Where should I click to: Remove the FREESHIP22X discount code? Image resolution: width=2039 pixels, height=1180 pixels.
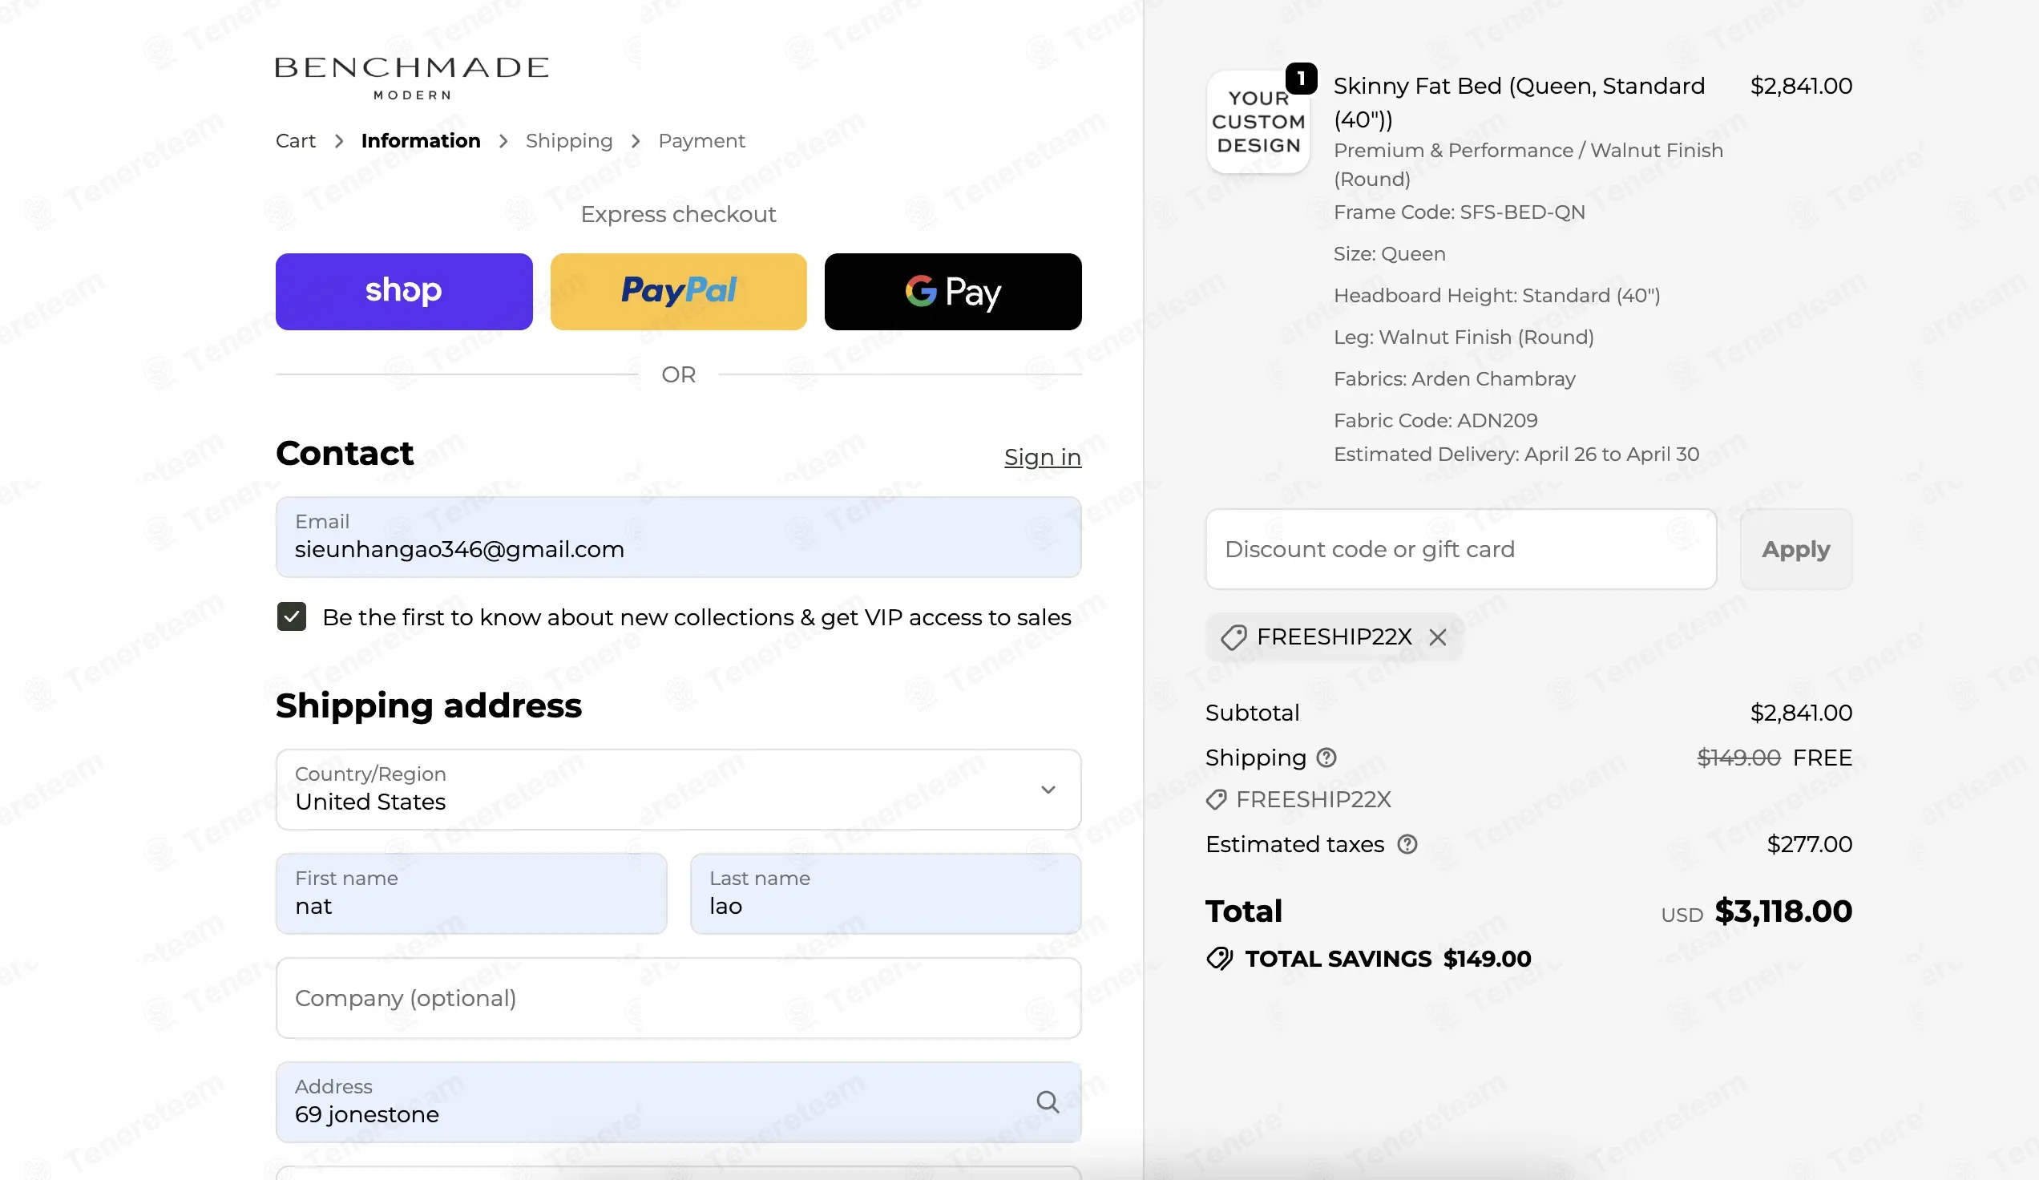tap(1437, 638)
